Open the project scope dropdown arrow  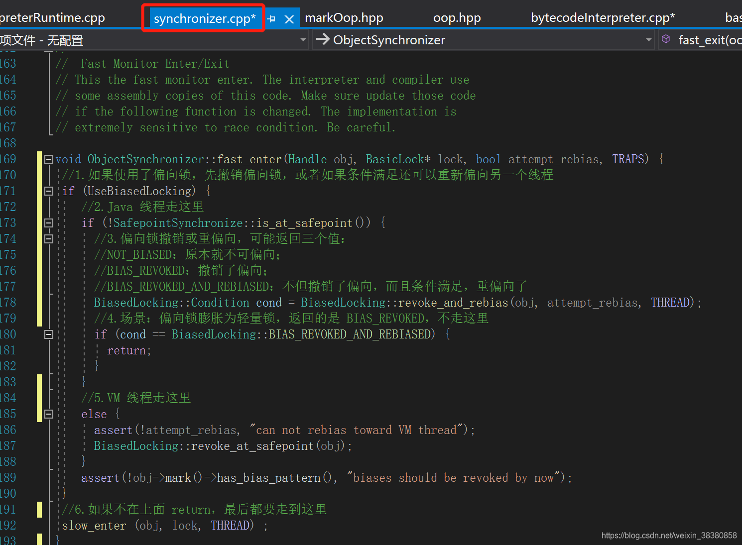(x=303, y=40)
